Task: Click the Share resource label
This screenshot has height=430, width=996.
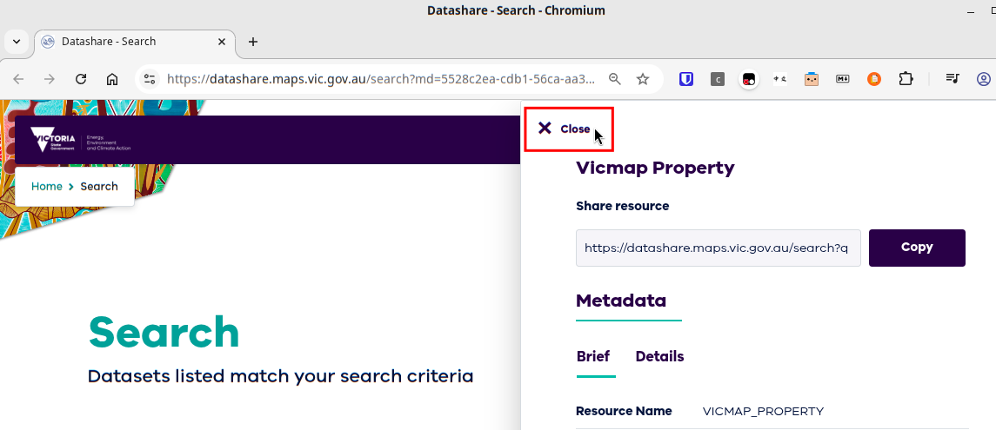Action: tap(623, 206)
